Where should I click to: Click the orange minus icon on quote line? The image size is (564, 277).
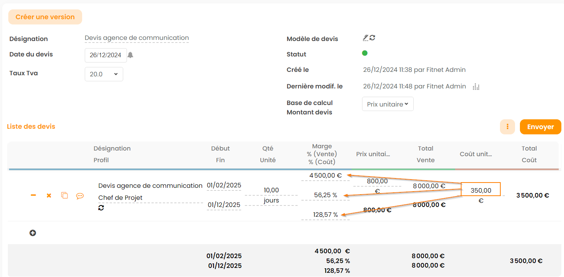(x=34, y=195)
